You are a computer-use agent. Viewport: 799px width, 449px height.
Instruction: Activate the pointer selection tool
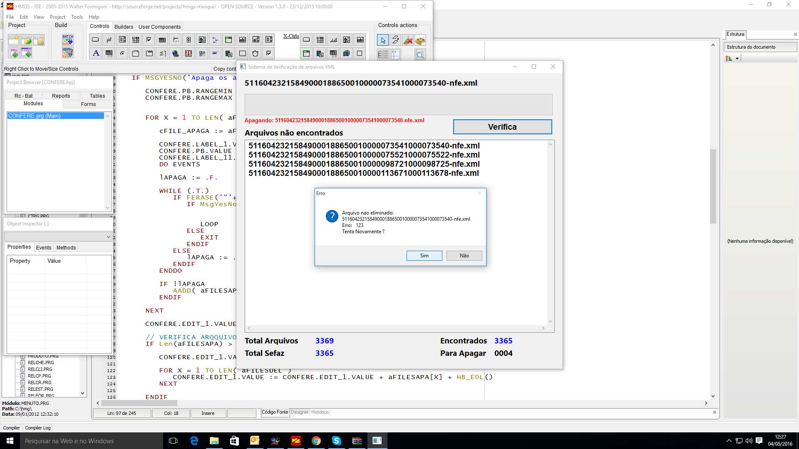pos(383,40)
